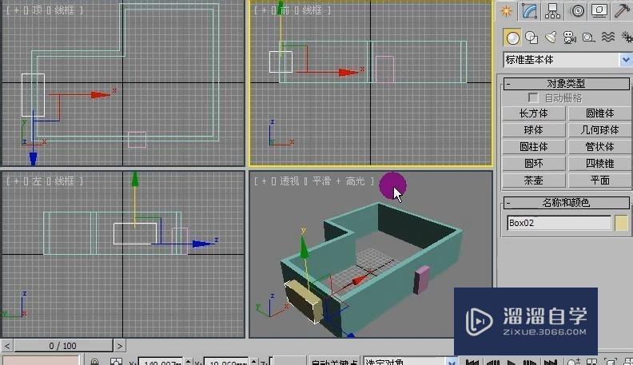The height and width of the screenshot is (365, 633).
Task: Select the Space Warps wave icon
Action: pos(608,38)
